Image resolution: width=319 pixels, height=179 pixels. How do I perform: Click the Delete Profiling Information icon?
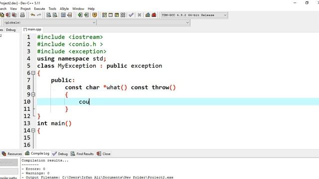(x=154, y=15)
